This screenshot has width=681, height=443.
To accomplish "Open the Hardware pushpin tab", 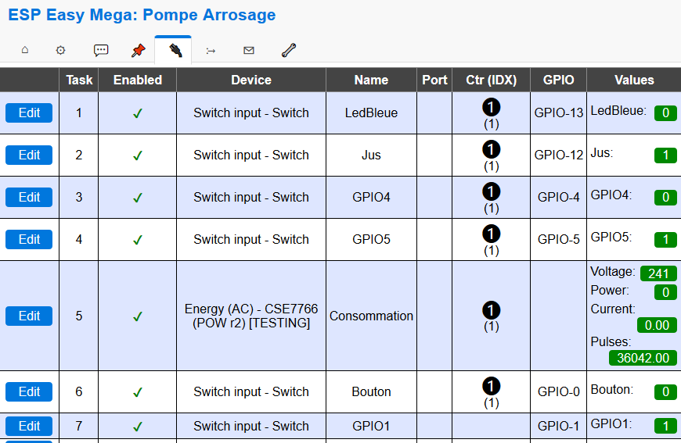I will coord(139,50).
